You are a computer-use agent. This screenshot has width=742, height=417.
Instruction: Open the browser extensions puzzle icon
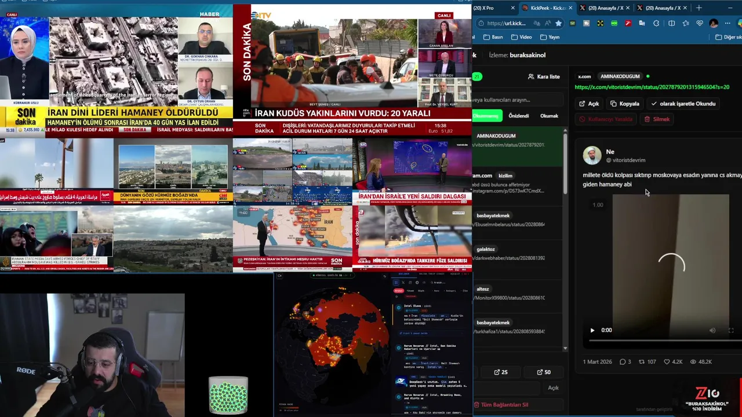click(x=656, y=23)
